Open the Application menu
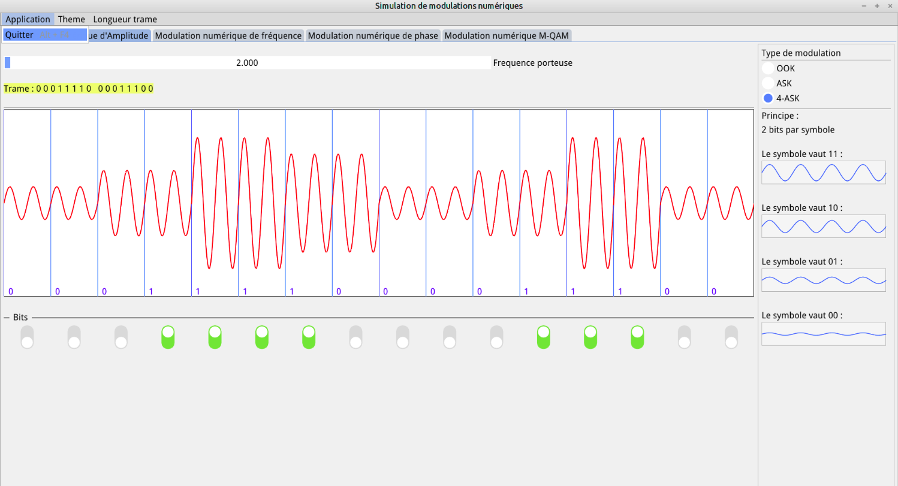The width and height of the screenshot is (898, 486). pyautogui.click(x=28, y=19)
